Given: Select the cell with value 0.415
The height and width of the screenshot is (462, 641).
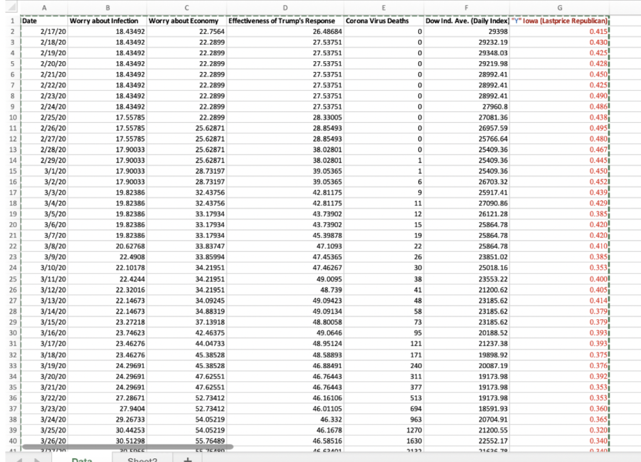Looking at the screenshot, I should point(559,31).
